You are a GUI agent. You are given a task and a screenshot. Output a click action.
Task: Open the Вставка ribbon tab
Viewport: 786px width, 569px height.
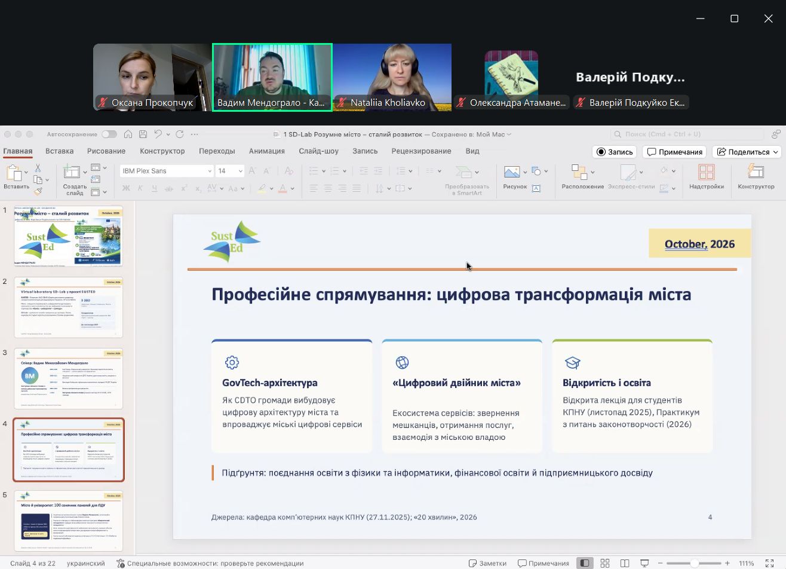pos(60,151)
